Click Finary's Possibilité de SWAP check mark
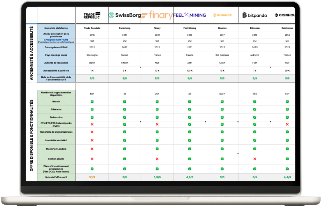The height and width of the screenshot is (207, 321). point(157,140)
